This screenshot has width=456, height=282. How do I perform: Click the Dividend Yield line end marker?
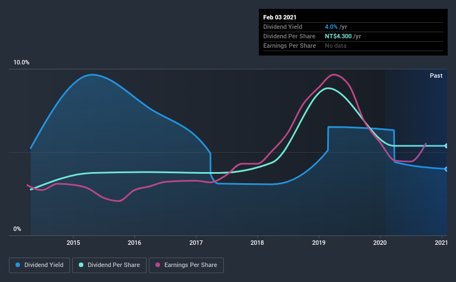(446, 169)
